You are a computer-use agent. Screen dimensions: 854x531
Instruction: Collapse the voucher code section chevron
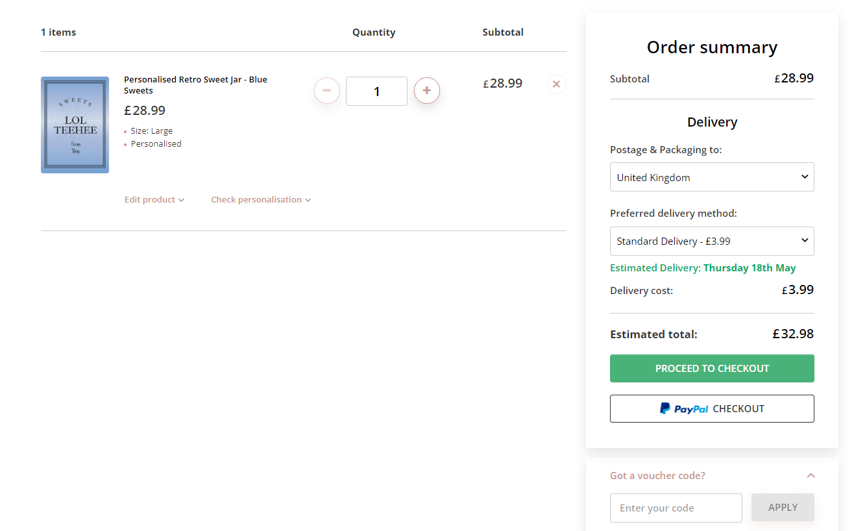(811, 475)
